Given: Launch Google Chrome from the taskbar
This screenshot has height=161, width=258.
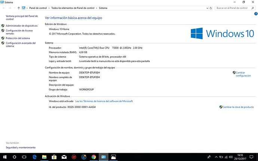Looking at the screenshot, I should pyautogui.click(x=93, y=157).
